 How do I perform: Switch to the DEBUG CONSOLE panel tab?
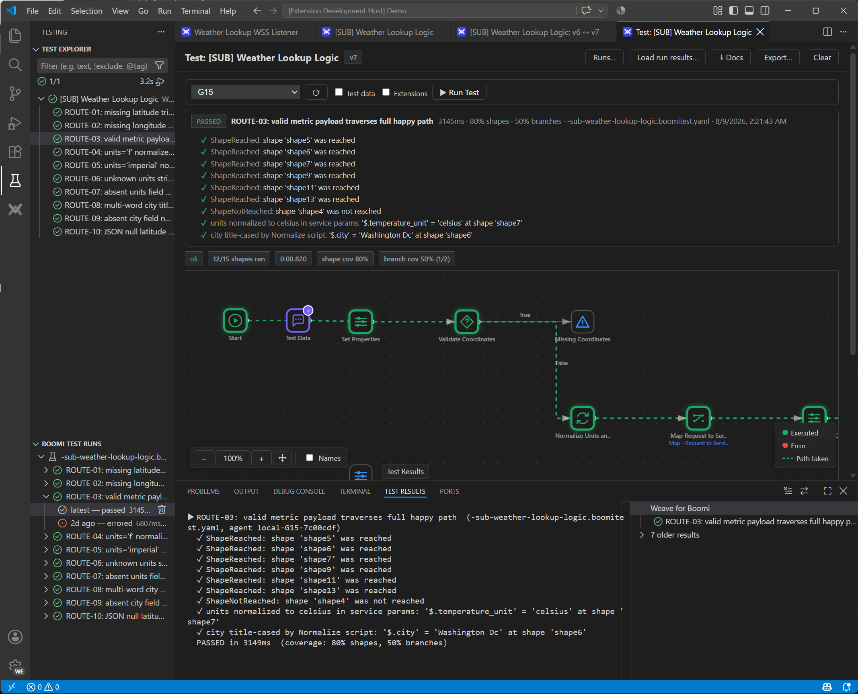[299, 491]
